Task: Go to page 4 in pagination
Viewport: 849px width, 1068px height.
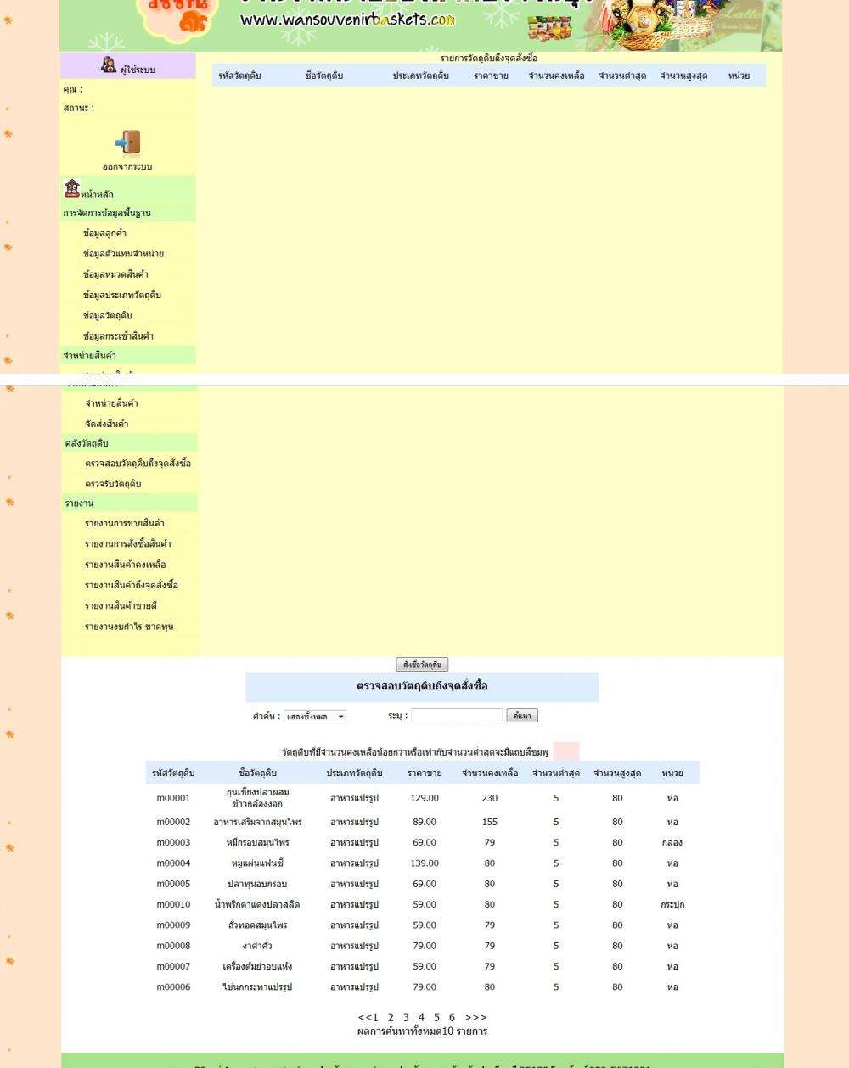Action: pos(421,1017)
